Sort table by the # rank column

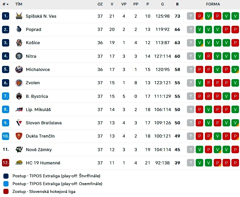pyautogui.click(x=5, y=4)
